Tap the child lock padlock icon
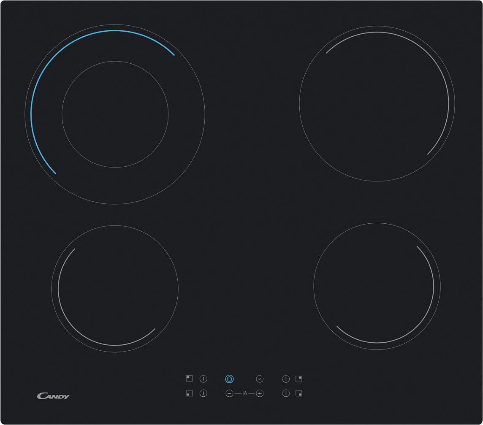 pyautogui.click(x=244, y=393)
